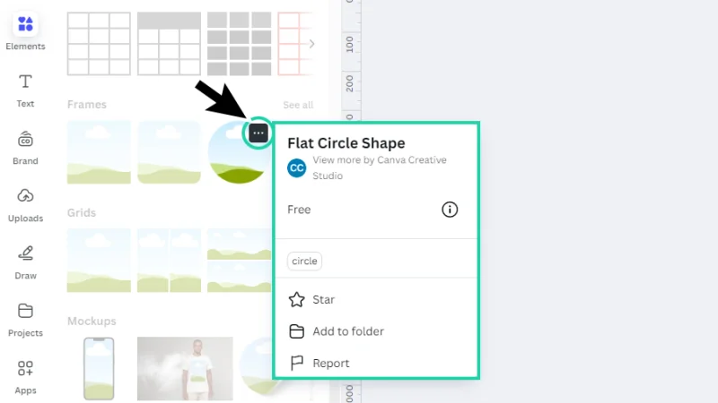Click See all for Frames

point(298,105)
